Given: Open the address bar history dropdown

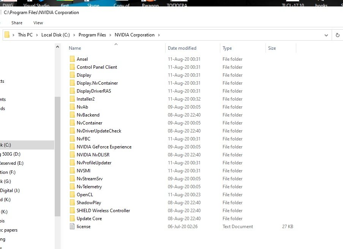Looking at the screenshot, I should point(326,35).
